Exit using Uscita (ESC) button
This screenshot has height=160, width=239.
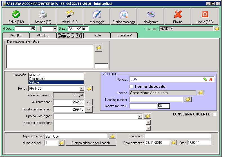point(205,16)
